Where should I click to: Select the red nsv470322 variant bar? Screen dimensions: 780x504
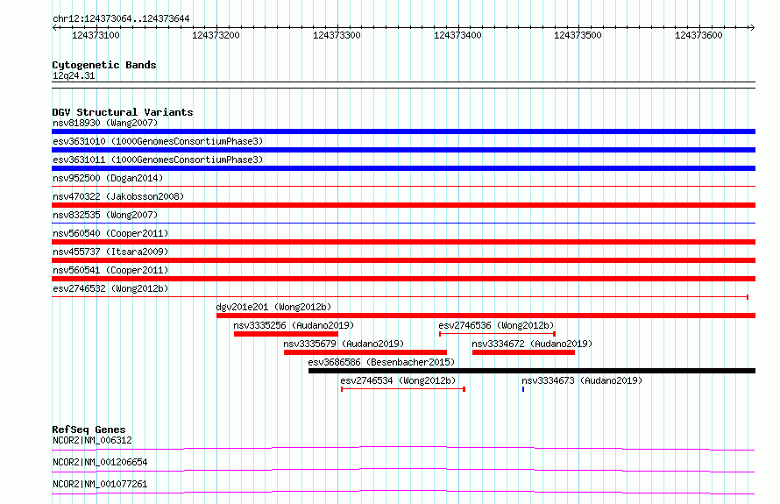click(x=403, y=205)
